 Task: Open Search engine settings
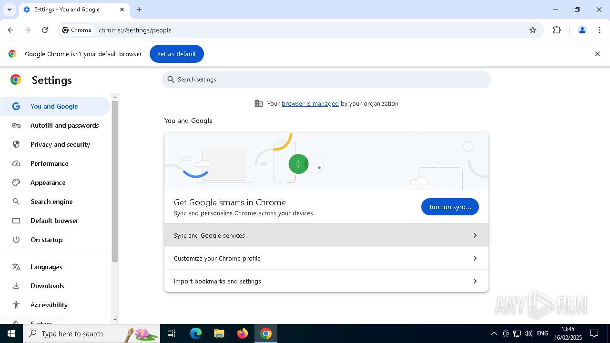click(55, 202)
